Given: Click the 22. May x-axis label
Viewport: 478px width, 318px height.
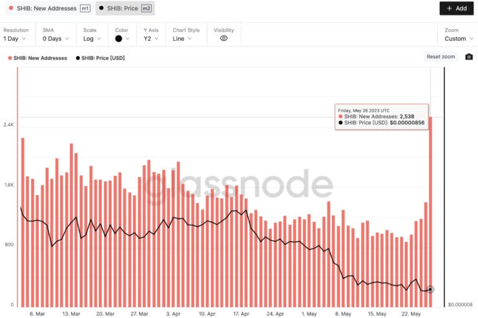Looking at the screenshot, I should coord(411,313).
